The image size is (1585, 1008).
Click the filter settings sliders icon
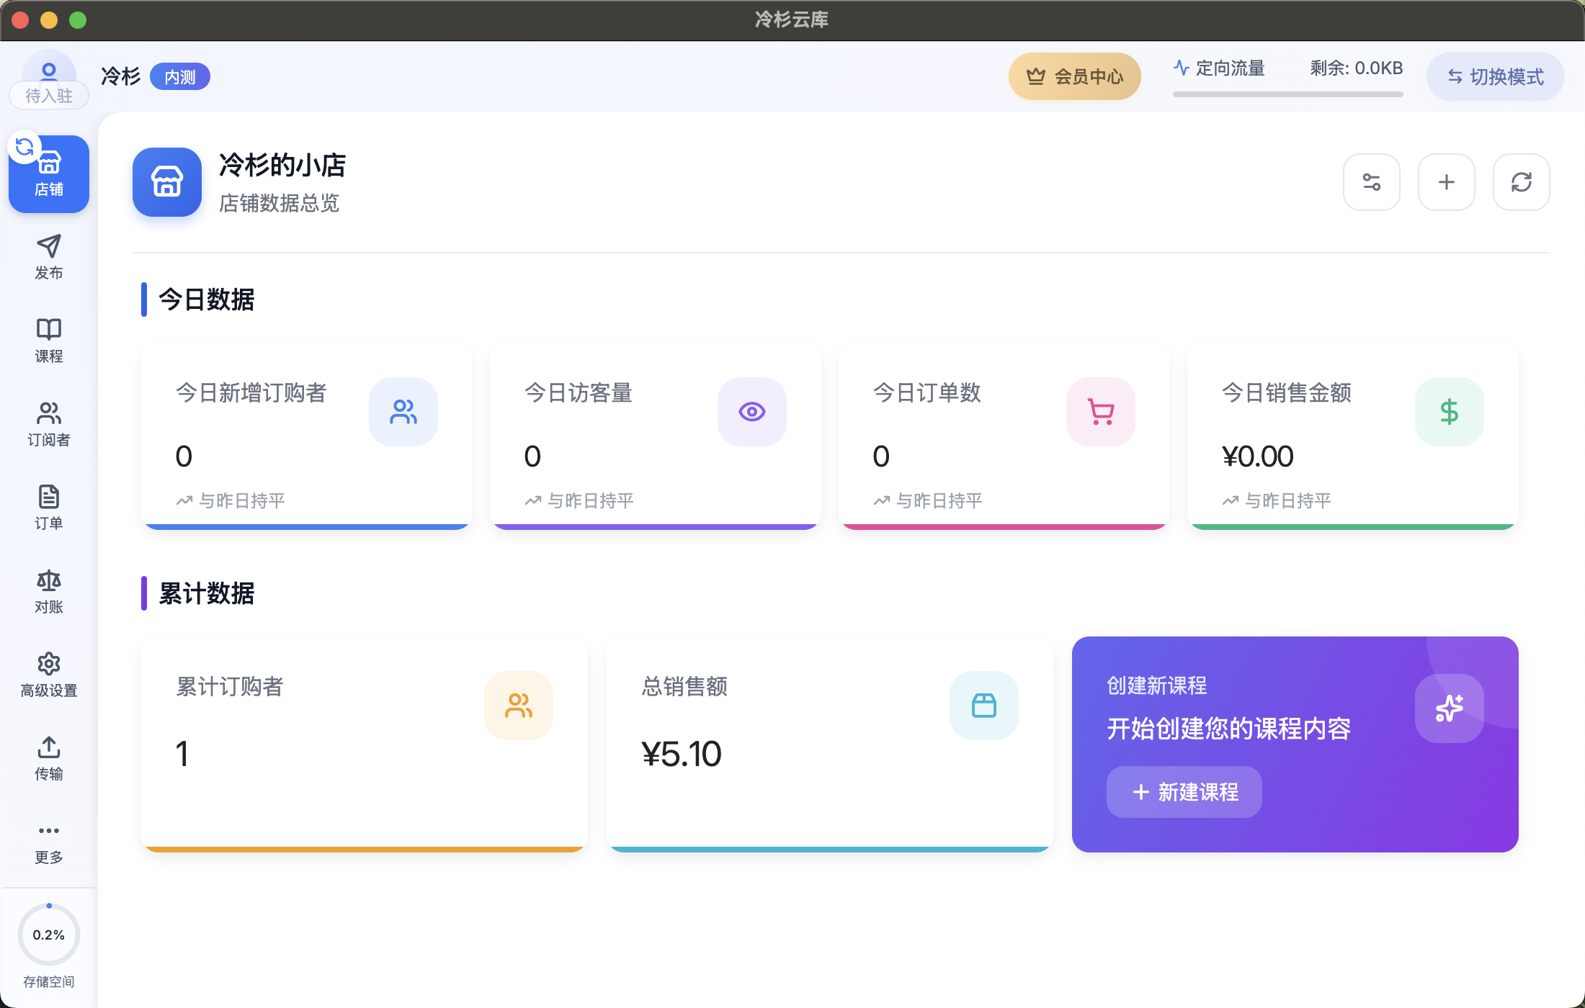tap(1371, 182)
